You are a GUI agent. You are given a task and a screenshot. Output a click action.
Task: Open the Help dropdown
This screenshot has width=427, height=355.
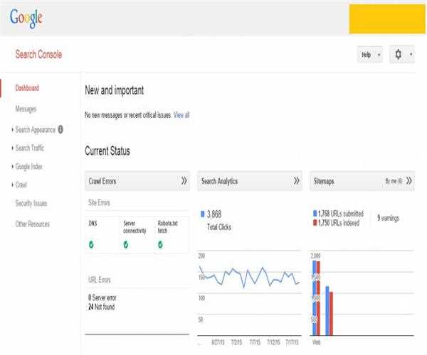369,55
